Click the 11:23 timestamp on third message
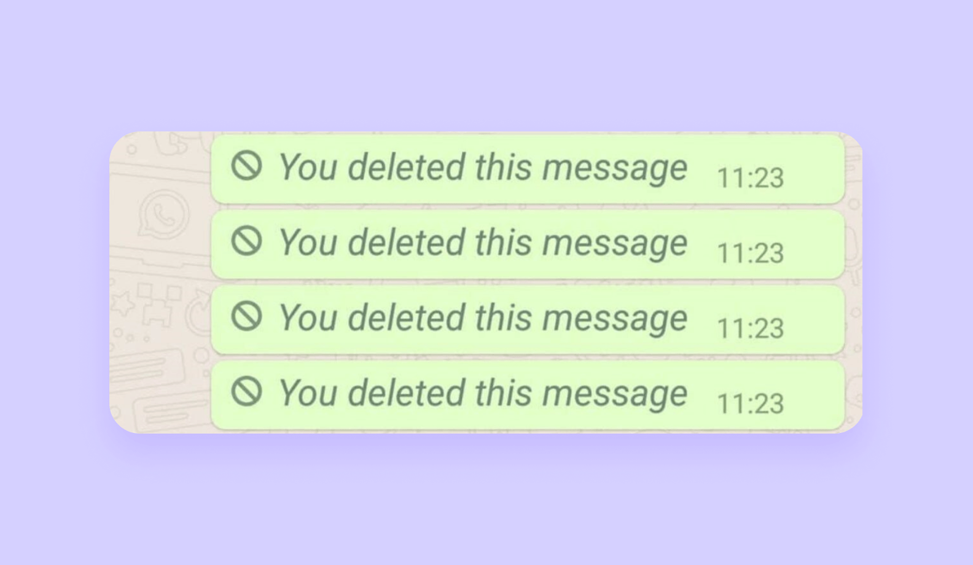This screenshot has height=565, width=973. click(x=751, y=329)
